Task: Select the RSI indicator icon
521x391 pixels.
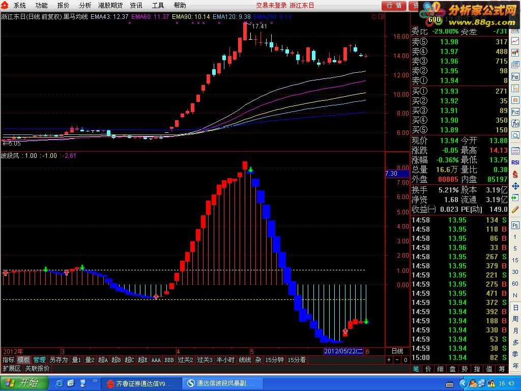Action: 515,162
